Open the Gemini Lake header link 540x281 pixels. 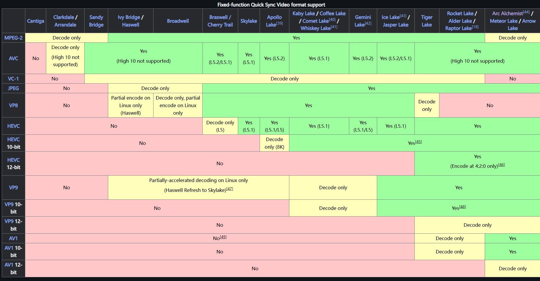click(362, 21)
